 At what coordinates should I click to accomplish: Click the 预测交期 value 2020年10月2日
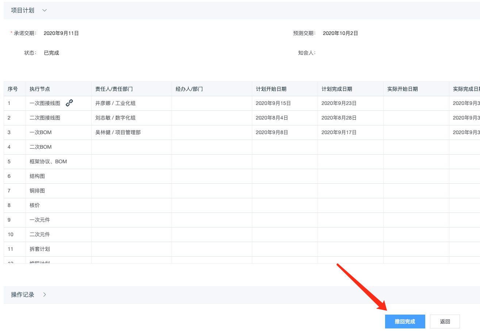[x=340, y=33]
